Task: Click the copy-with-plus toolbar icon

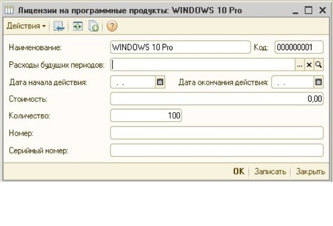Action: coord(94,26)
